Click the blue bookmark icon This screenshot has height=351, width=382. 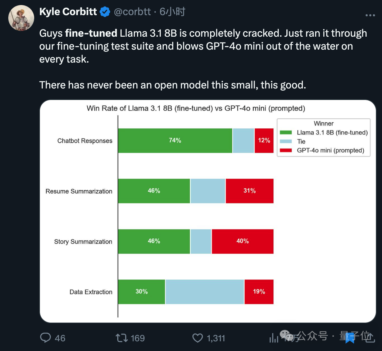(350, 338)
